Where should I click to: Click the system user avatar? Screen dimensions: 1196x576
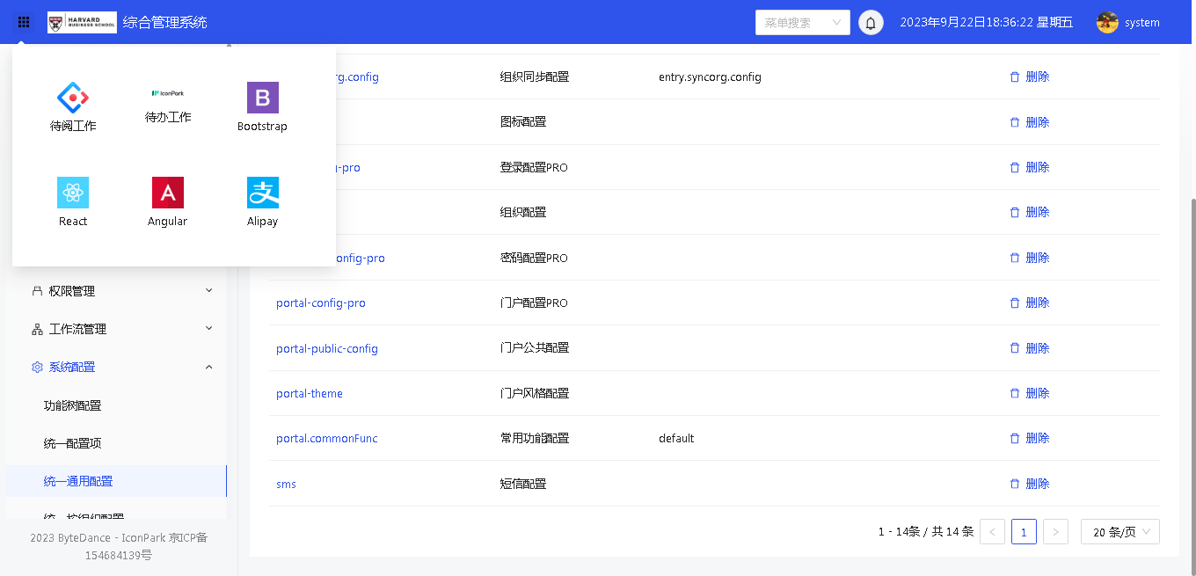coord(1107,23)
